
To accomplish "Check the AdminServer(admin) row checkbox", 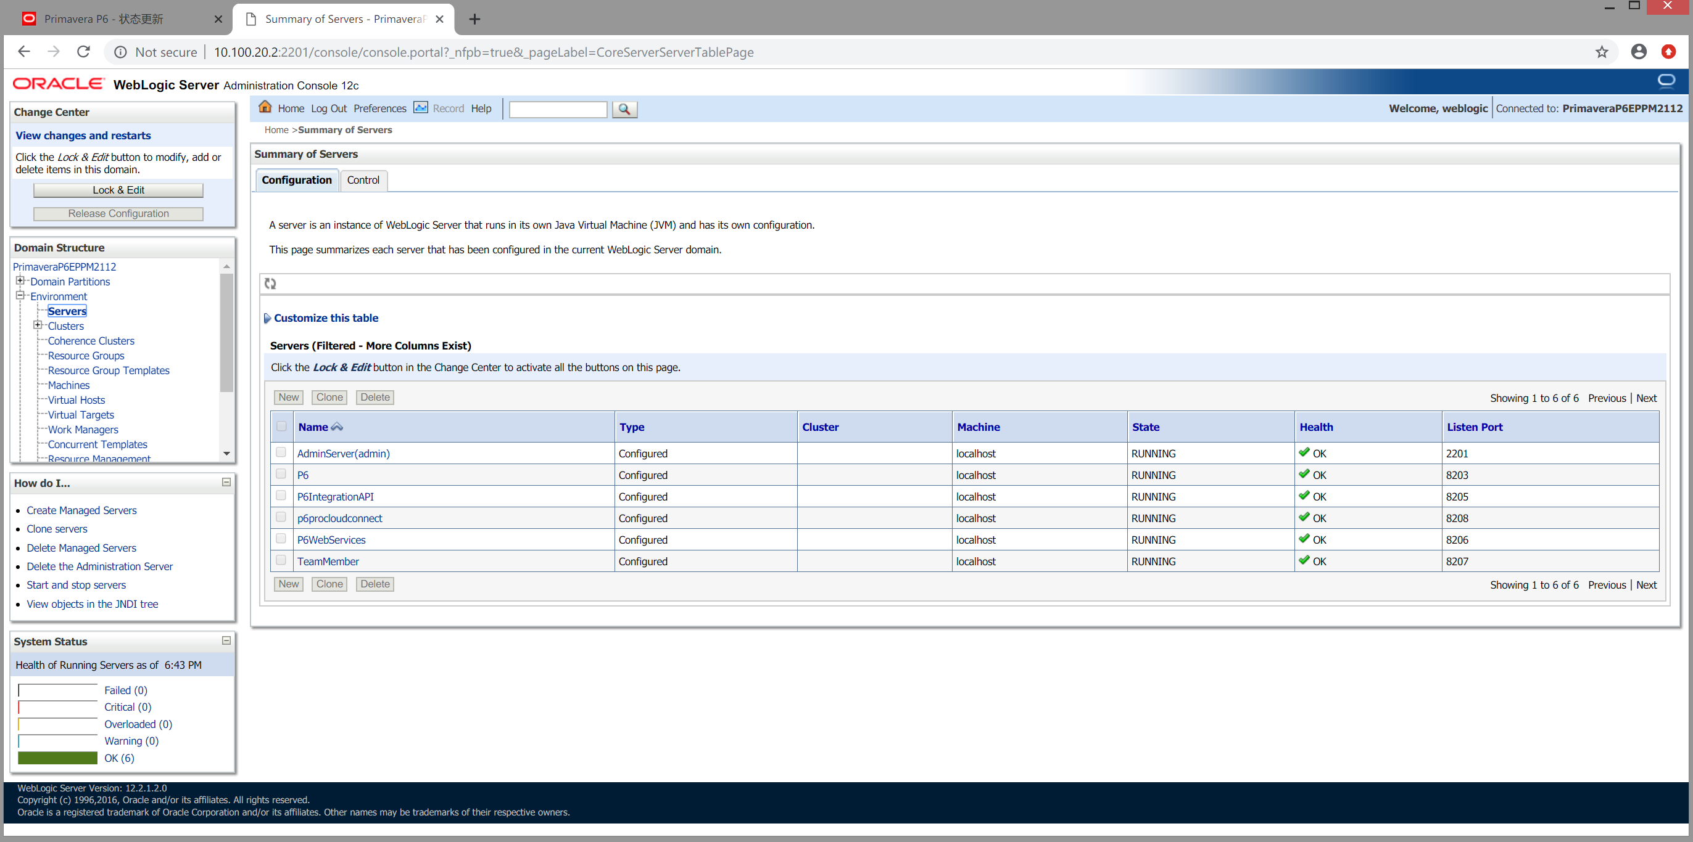I will click(281, 452).
